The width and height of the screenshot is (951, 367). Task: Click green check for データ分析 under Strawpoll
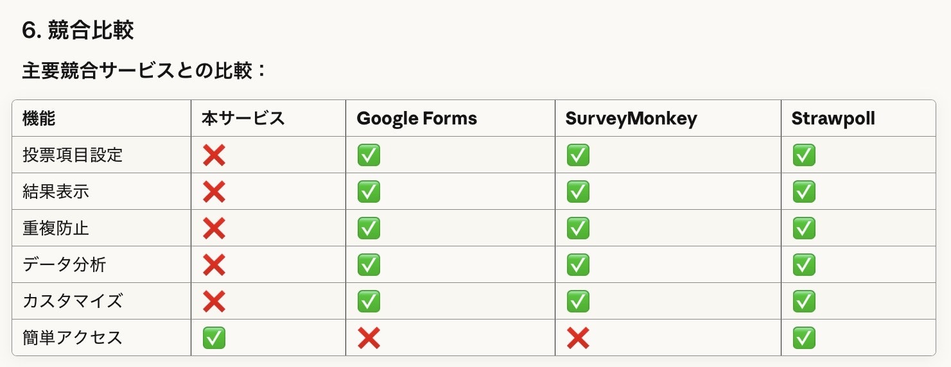click(x=804, y=265)
